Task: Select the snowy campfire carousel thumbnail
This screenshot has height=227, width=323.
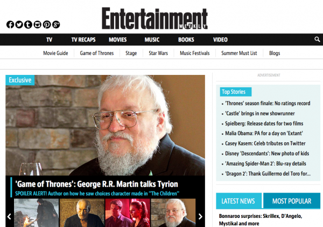Action: point(36,213)
